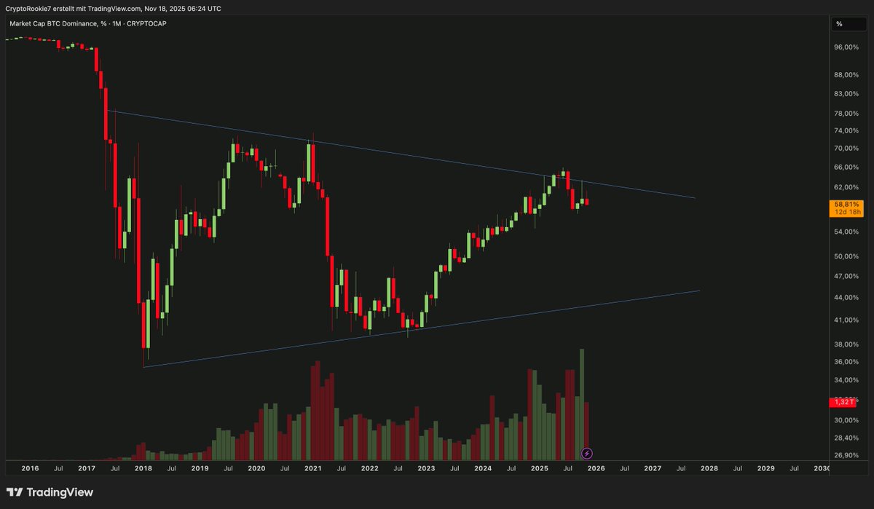The width and height of the screenshot is (874, 509).
Task: Click the Jul label between 2016 and 2017
Action: pyautogui.click(x=59, y=470)
